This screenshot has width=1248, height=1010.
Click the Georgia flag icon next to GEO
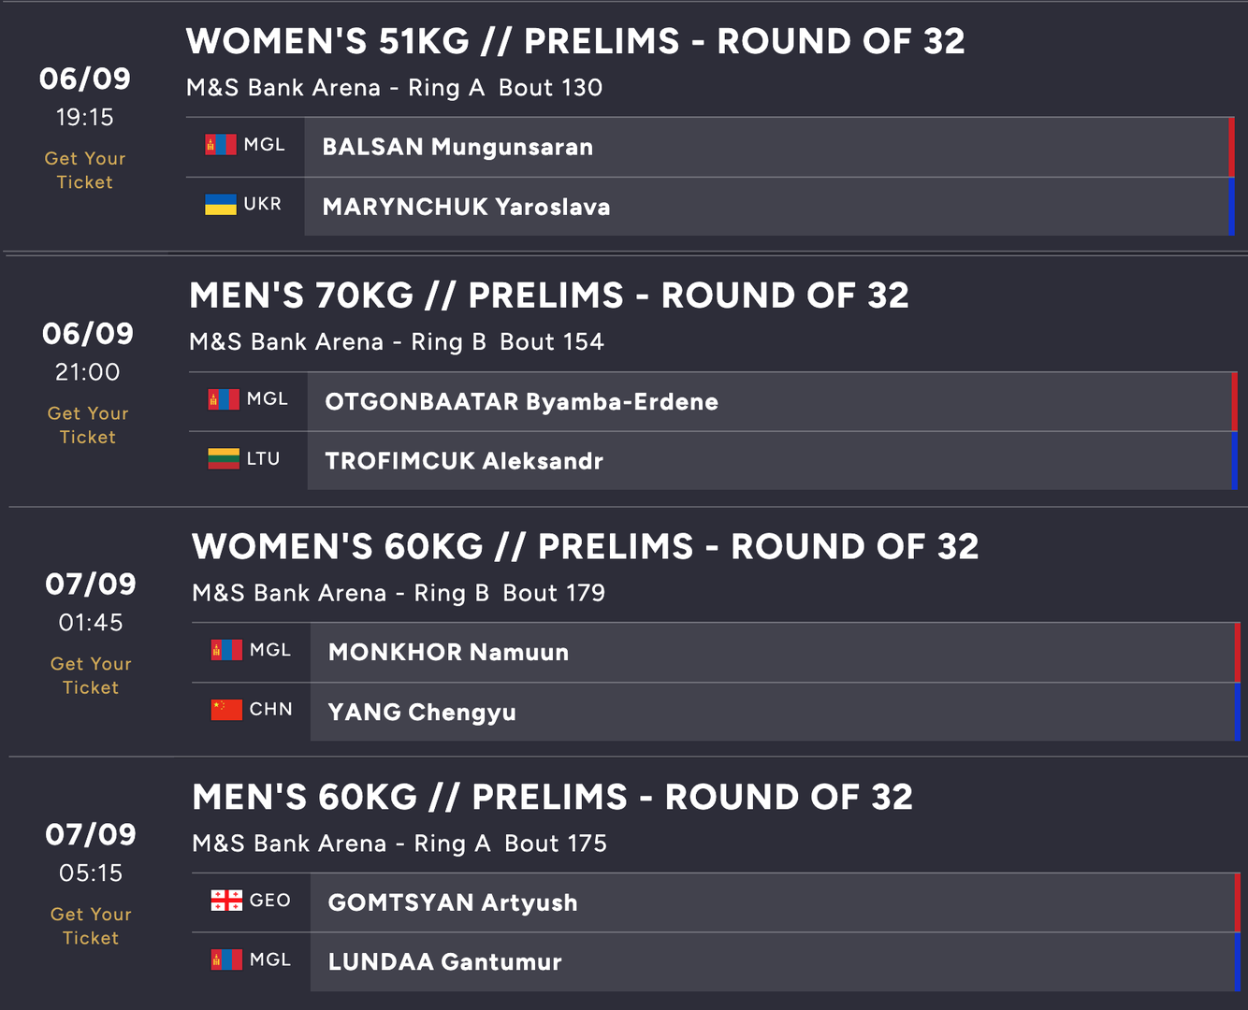226,901
